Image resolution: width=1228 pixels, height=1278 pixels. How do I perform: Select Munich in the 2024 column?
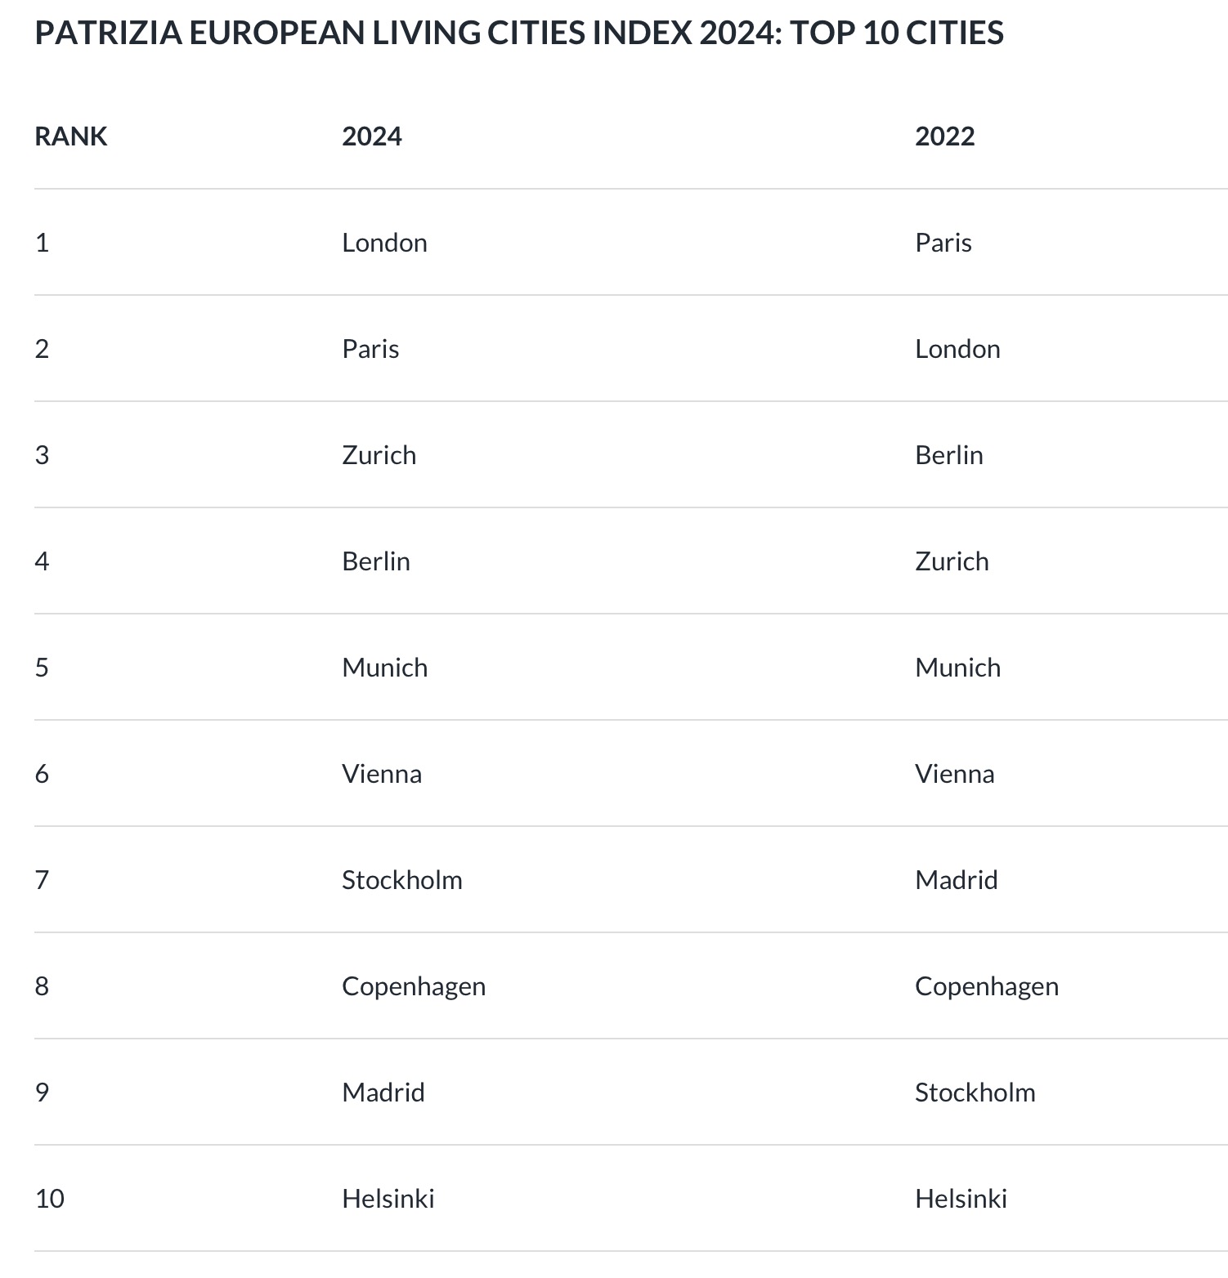(x=384, y=668)
